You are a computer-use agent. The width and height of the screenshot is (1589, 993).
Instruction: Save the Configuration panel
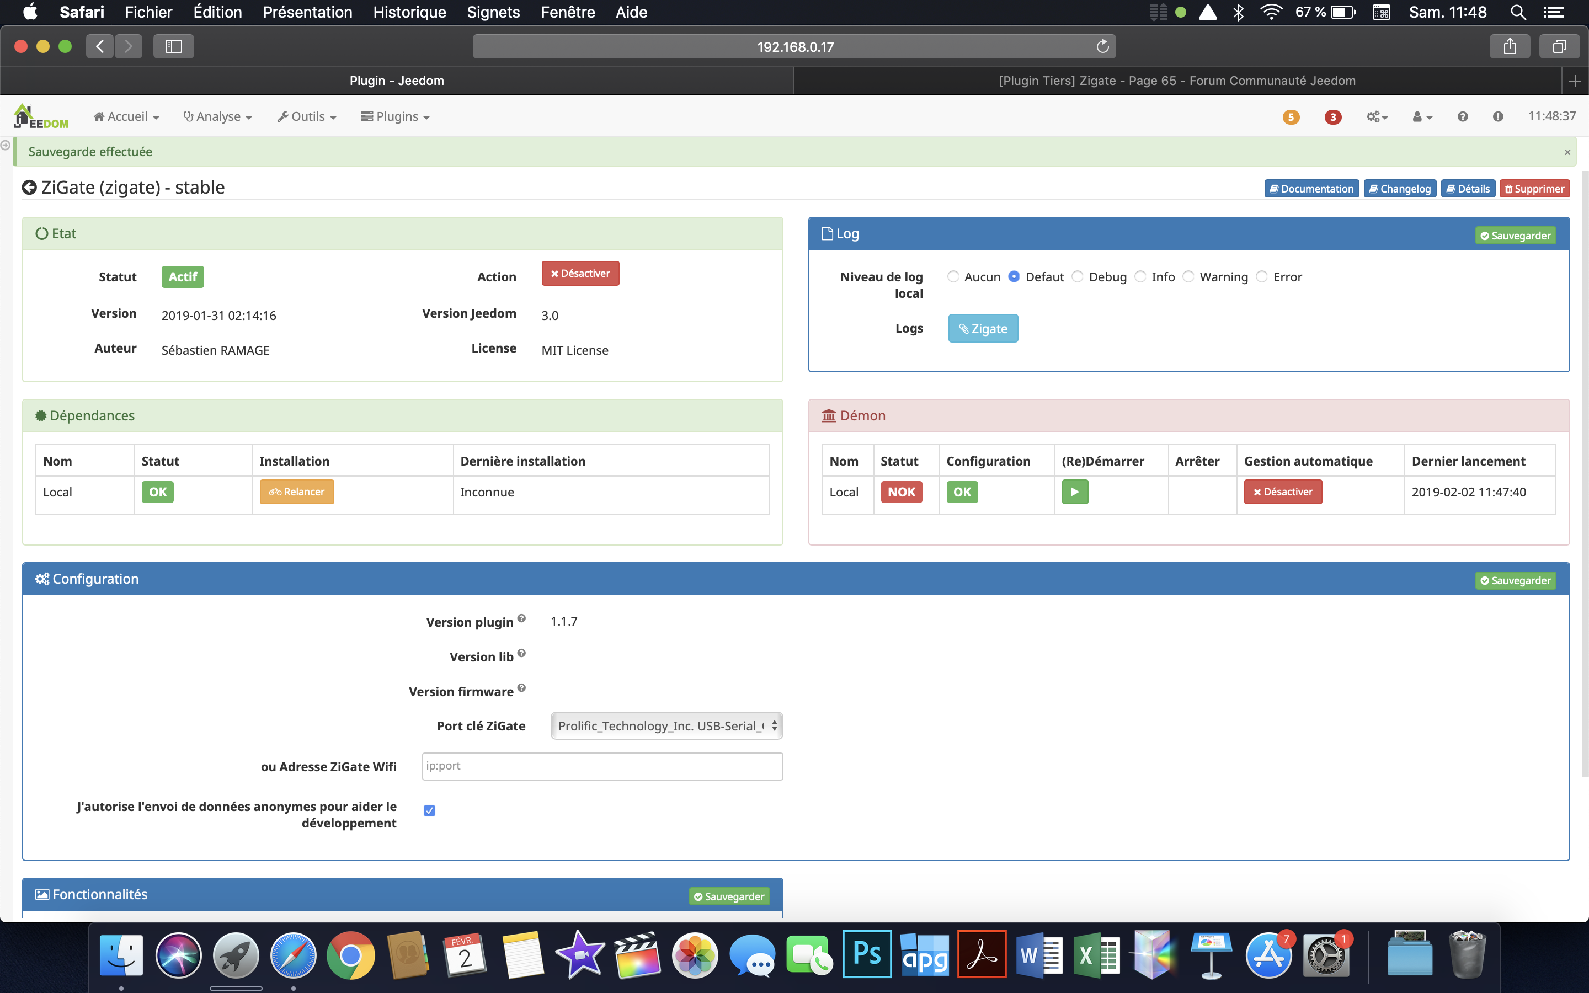[x=1516, y=580]
